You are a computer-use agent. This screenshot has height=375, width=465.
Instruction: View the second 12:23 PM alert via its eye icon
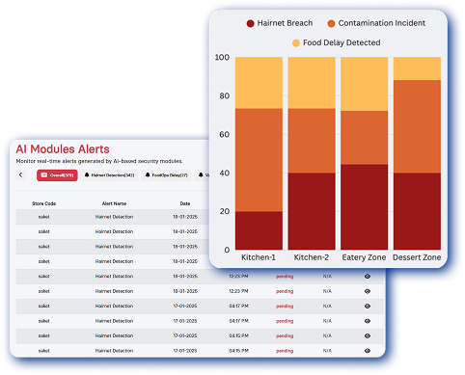tap(368, 291)
